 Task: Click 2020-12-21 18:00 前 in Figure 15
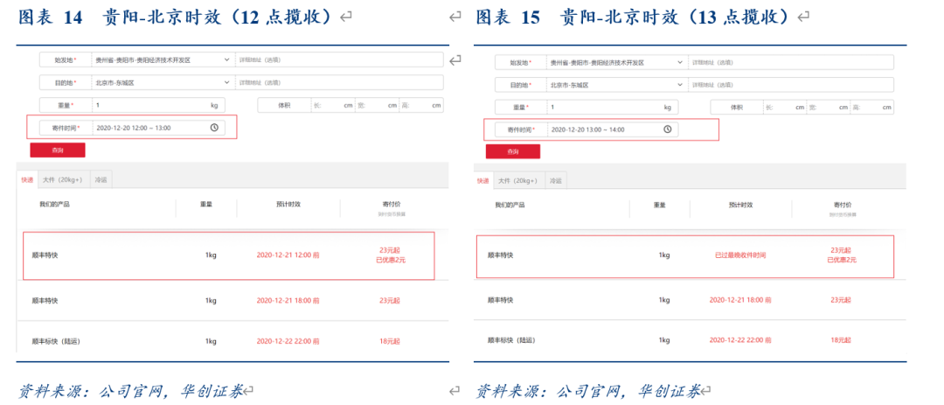(x=740, y=299)
